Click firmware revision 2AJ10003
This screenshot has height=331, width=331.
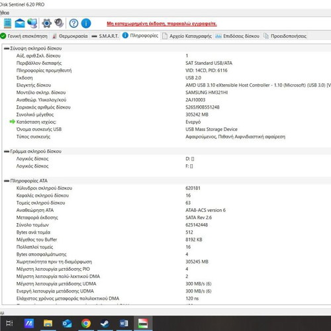point(195,100)
